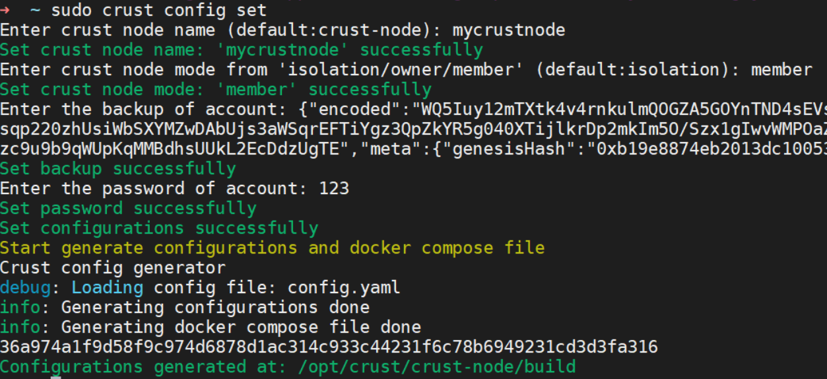This screenshot has width=827, height=379.
Task: Click the red prompt arrow icon
Action: (5, 10)
